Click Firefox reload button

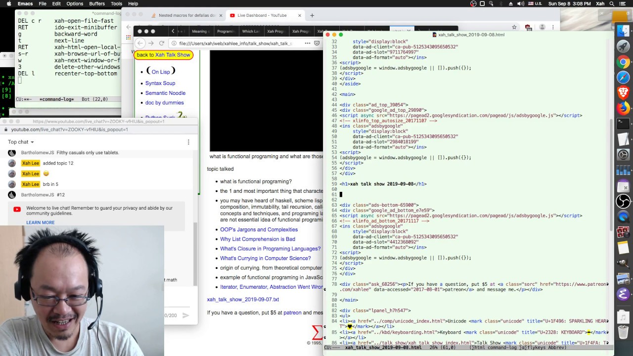161,43
